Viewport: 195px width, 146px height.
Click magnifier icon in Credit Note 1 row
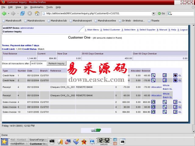[153, 75]
